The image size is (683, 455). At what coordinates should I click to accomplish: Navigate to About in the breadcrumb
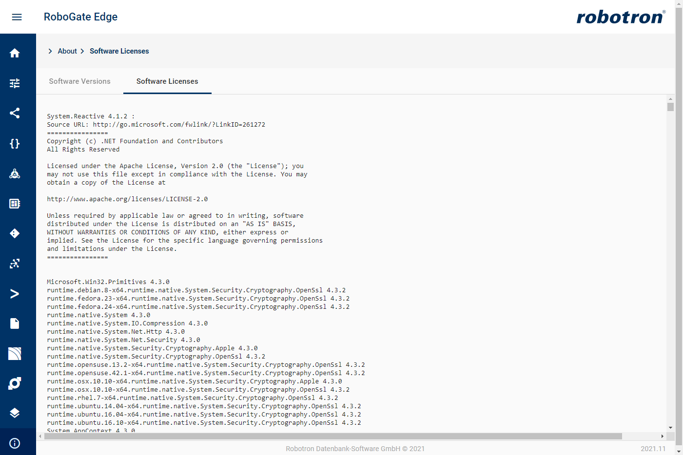(67, 51)
